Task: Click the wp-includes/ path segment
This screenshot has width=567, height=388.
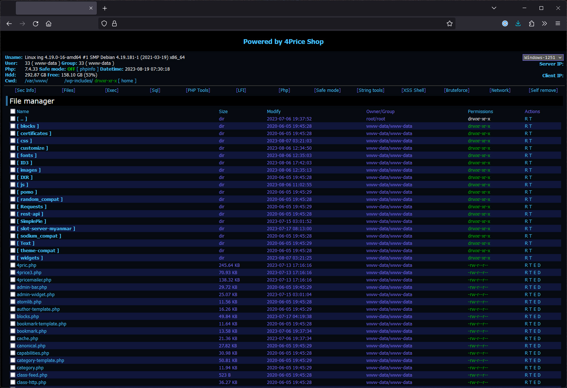Action: (x=79, y=81)
